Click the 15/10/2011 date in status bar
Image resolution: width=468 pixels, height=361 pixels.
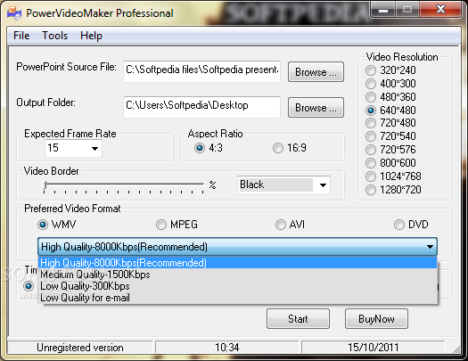[374, 348]
